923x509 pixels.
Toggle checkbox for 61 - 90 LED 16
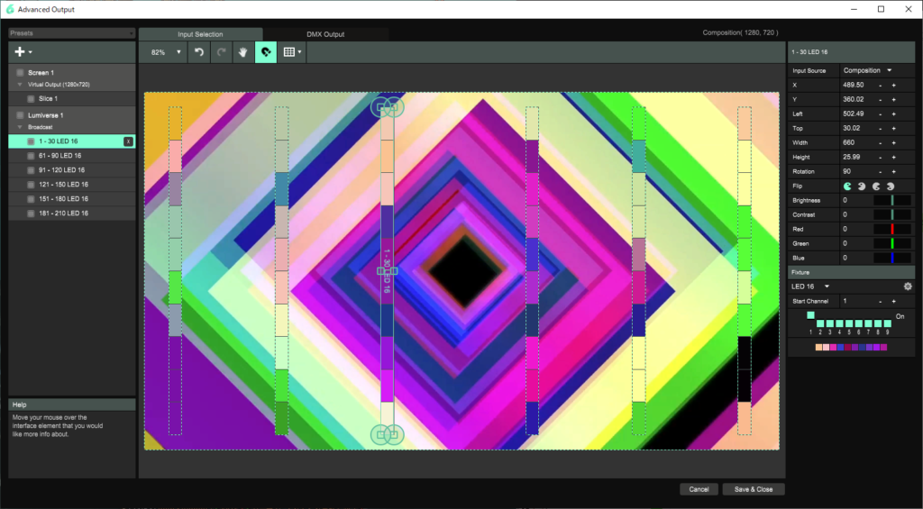pos(31,156)
